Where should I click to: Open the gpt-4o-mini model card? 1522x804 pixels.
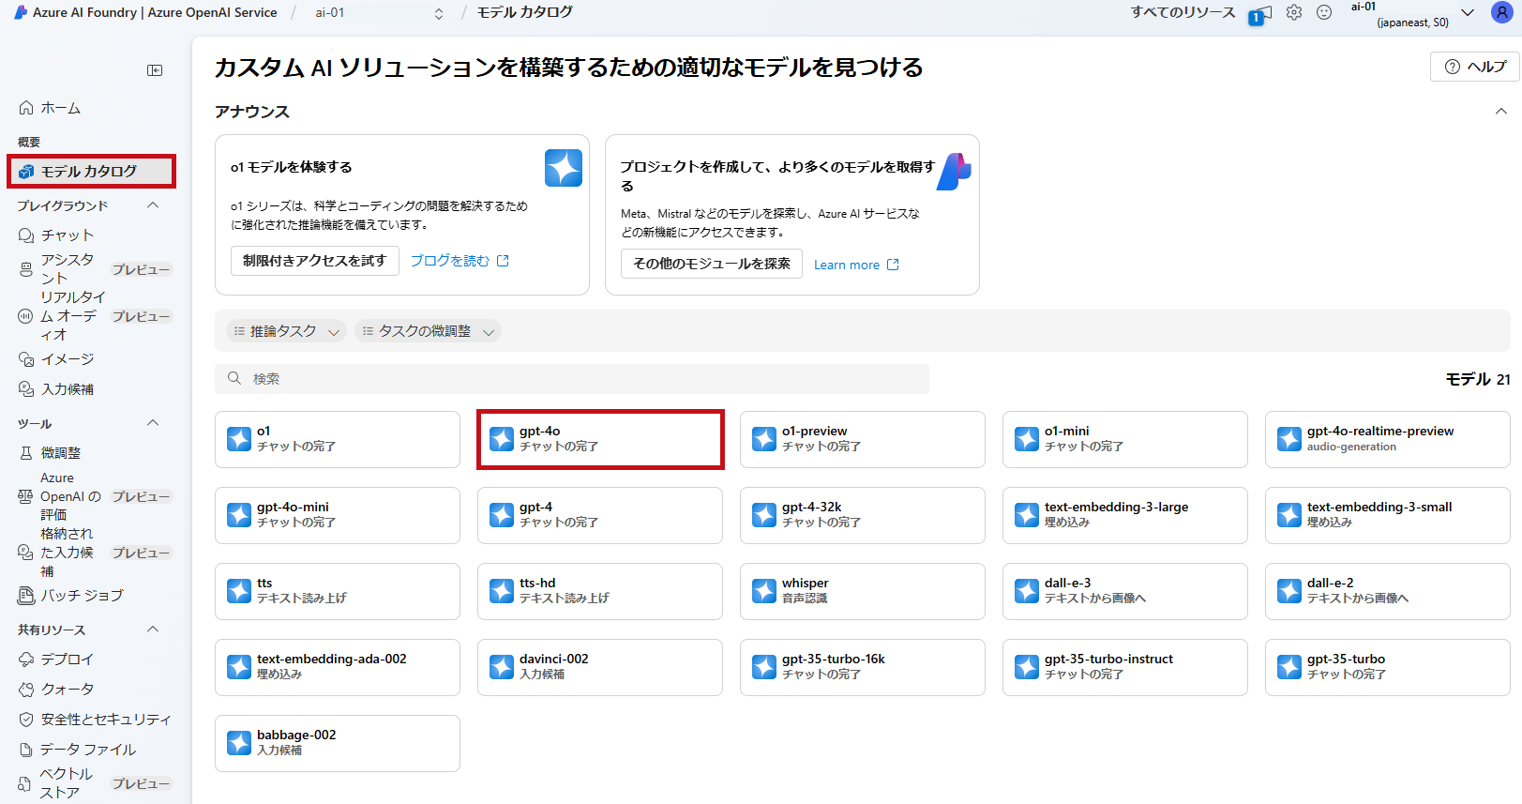(x=338, y=515)
